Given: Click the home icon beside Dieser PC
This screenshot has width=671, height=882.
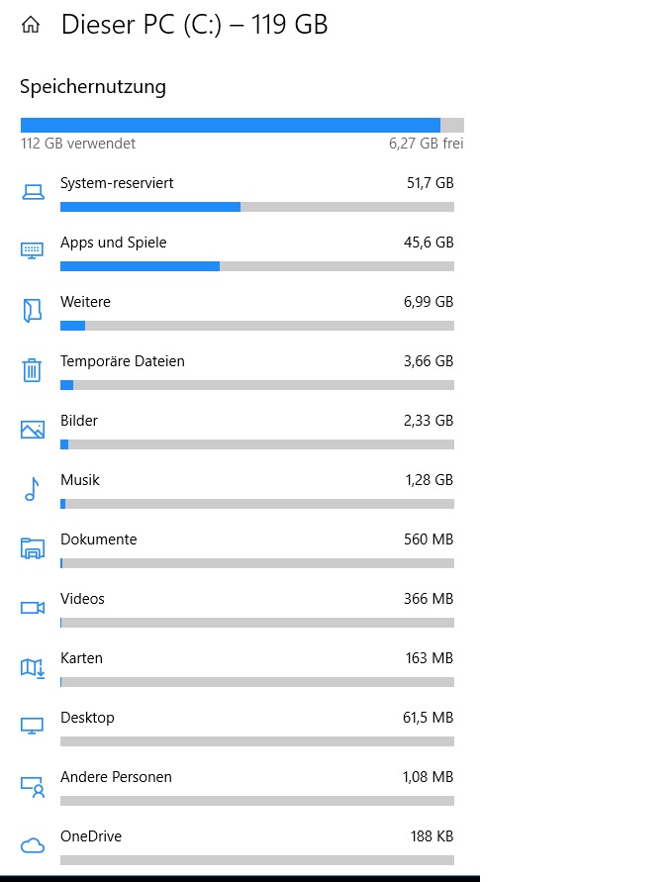Looking at the screenshot, I should (x=31, y=25).
